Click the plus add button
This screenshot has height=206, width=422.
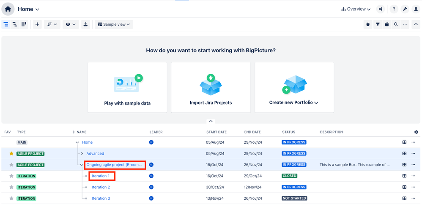[x=37, y=24]
